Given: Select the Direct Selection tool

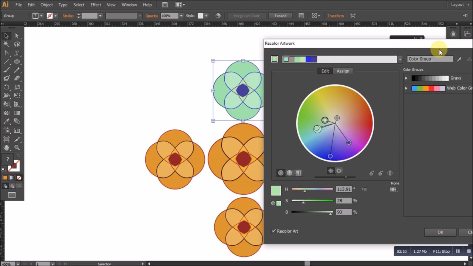Looking at the screenshot, I should tap(17, 36).
